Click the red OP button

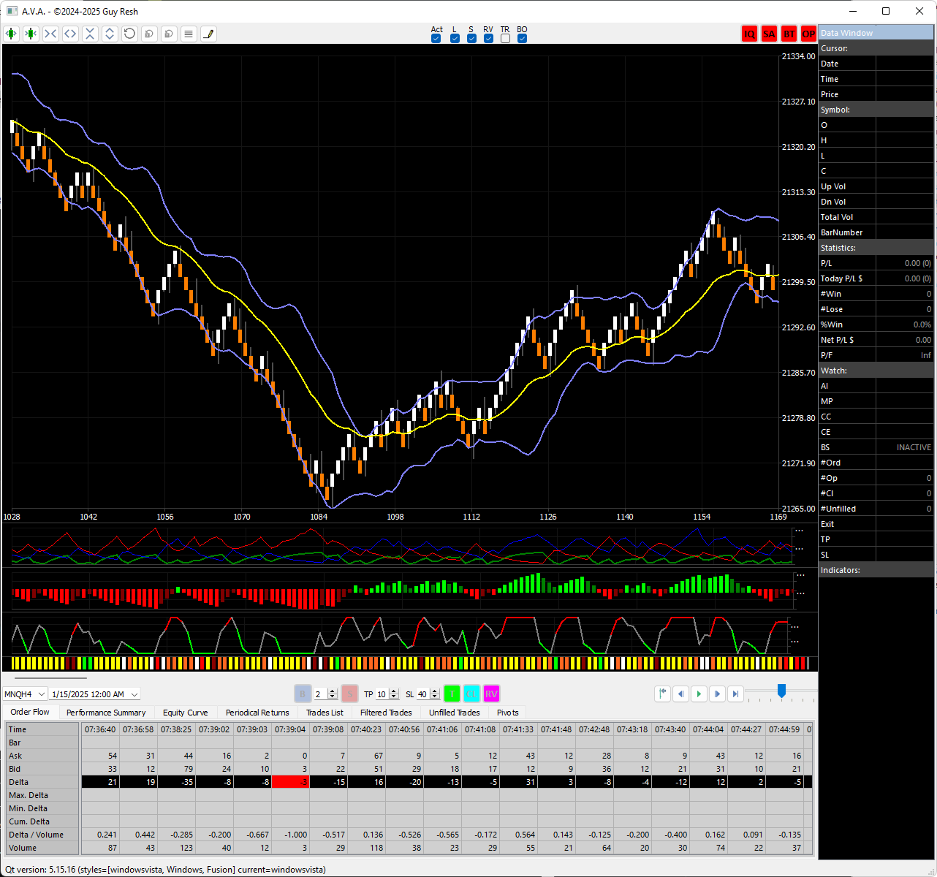pyautogui.click(x=808, y=34)
